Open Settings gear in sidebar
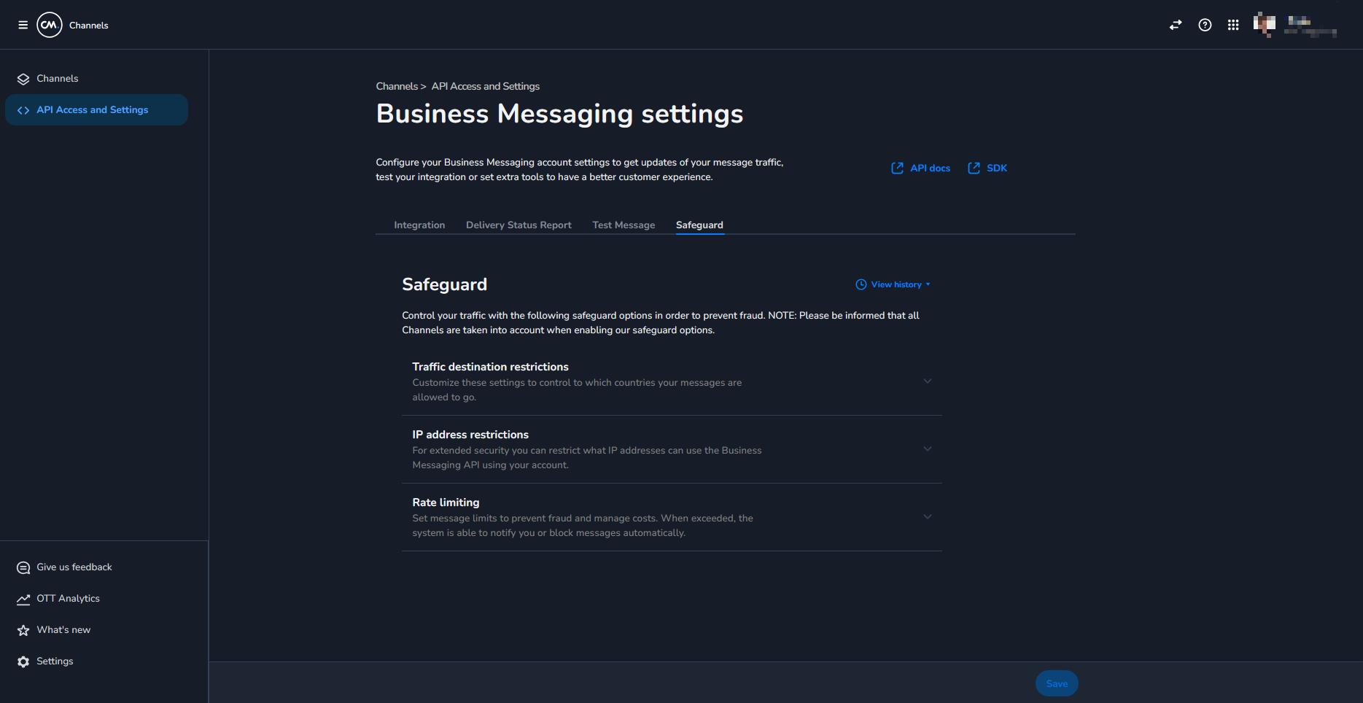This screenshot has width=1363, height=703. [55, 661]
